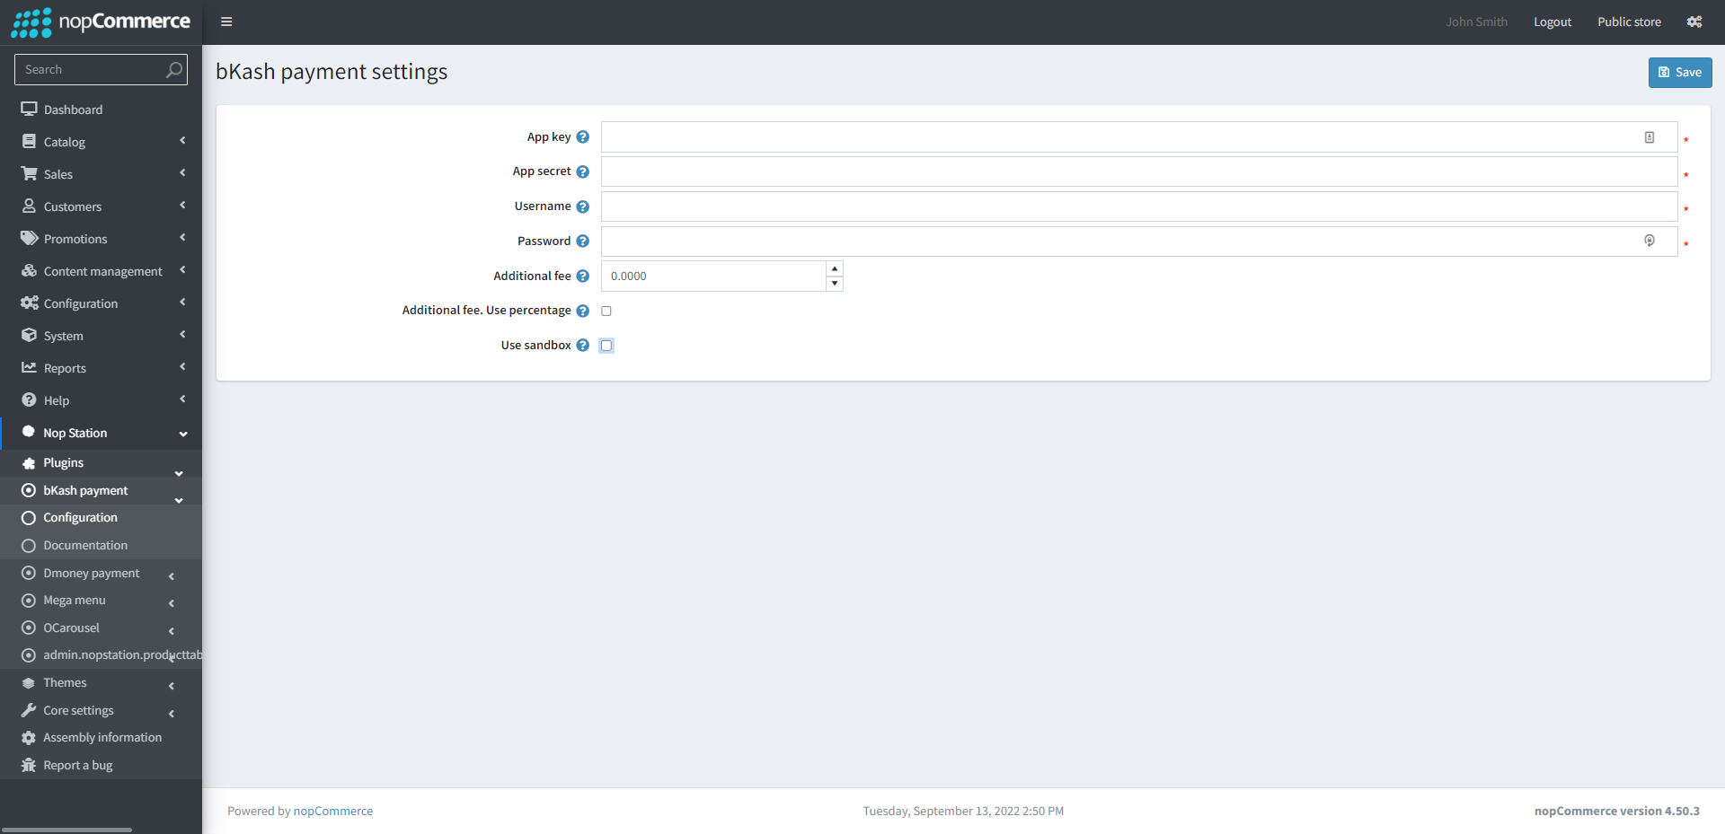This screenshot has width=1725, height=834.
Task: Click the Content management cubes icon
Action: click(x=29, y=270)
